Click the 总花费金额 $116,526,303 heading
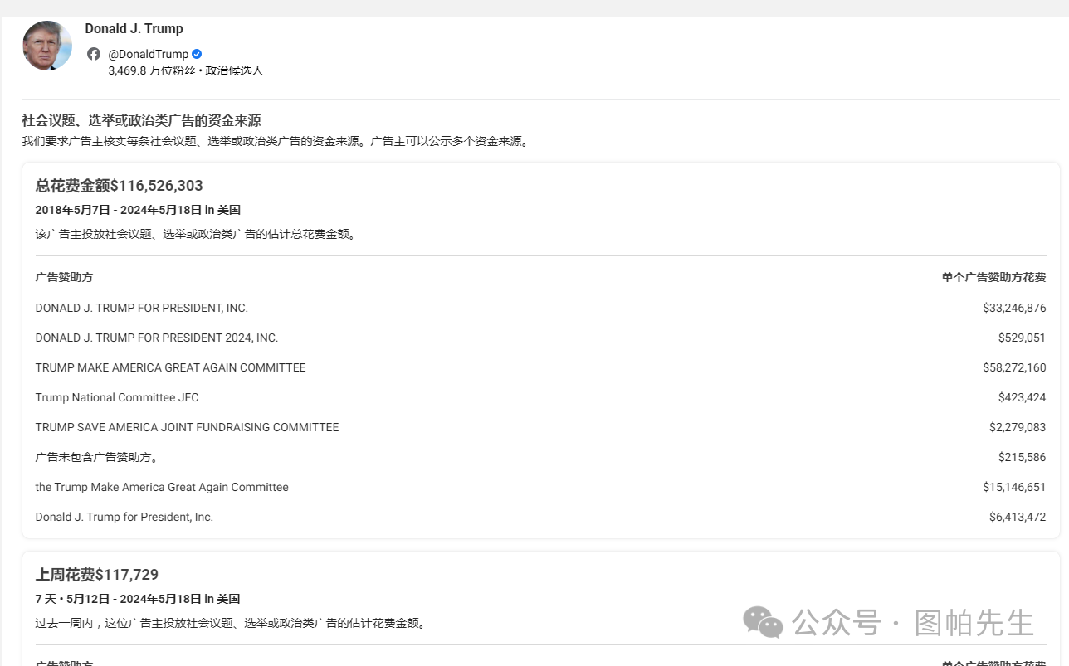This screenshot has height=666, width=1069. click(119, 186)
